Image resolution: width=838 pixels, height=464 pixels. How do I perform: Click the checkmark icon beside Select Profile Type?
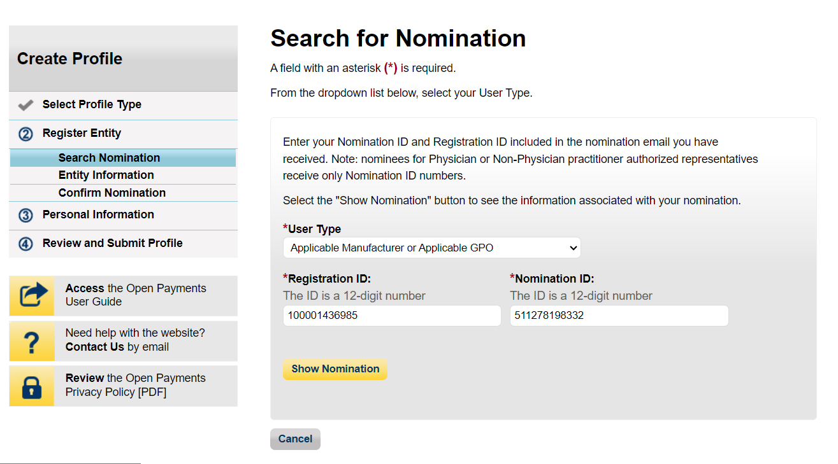26,105
